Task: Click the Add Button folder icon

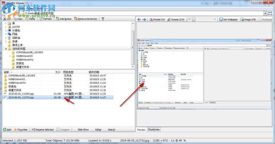Action: 57,19
